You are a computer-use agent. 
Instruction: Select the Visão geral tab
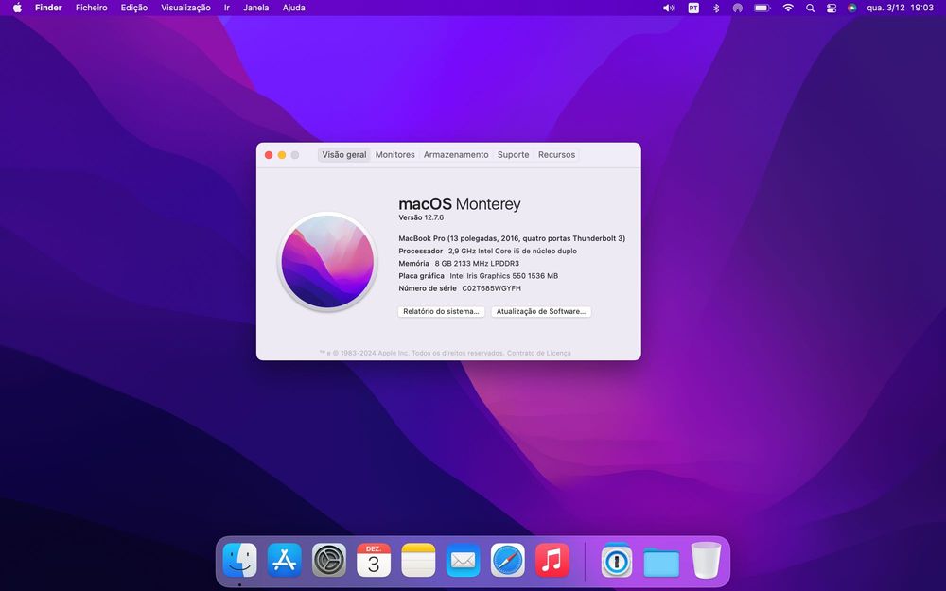(344, 155)
